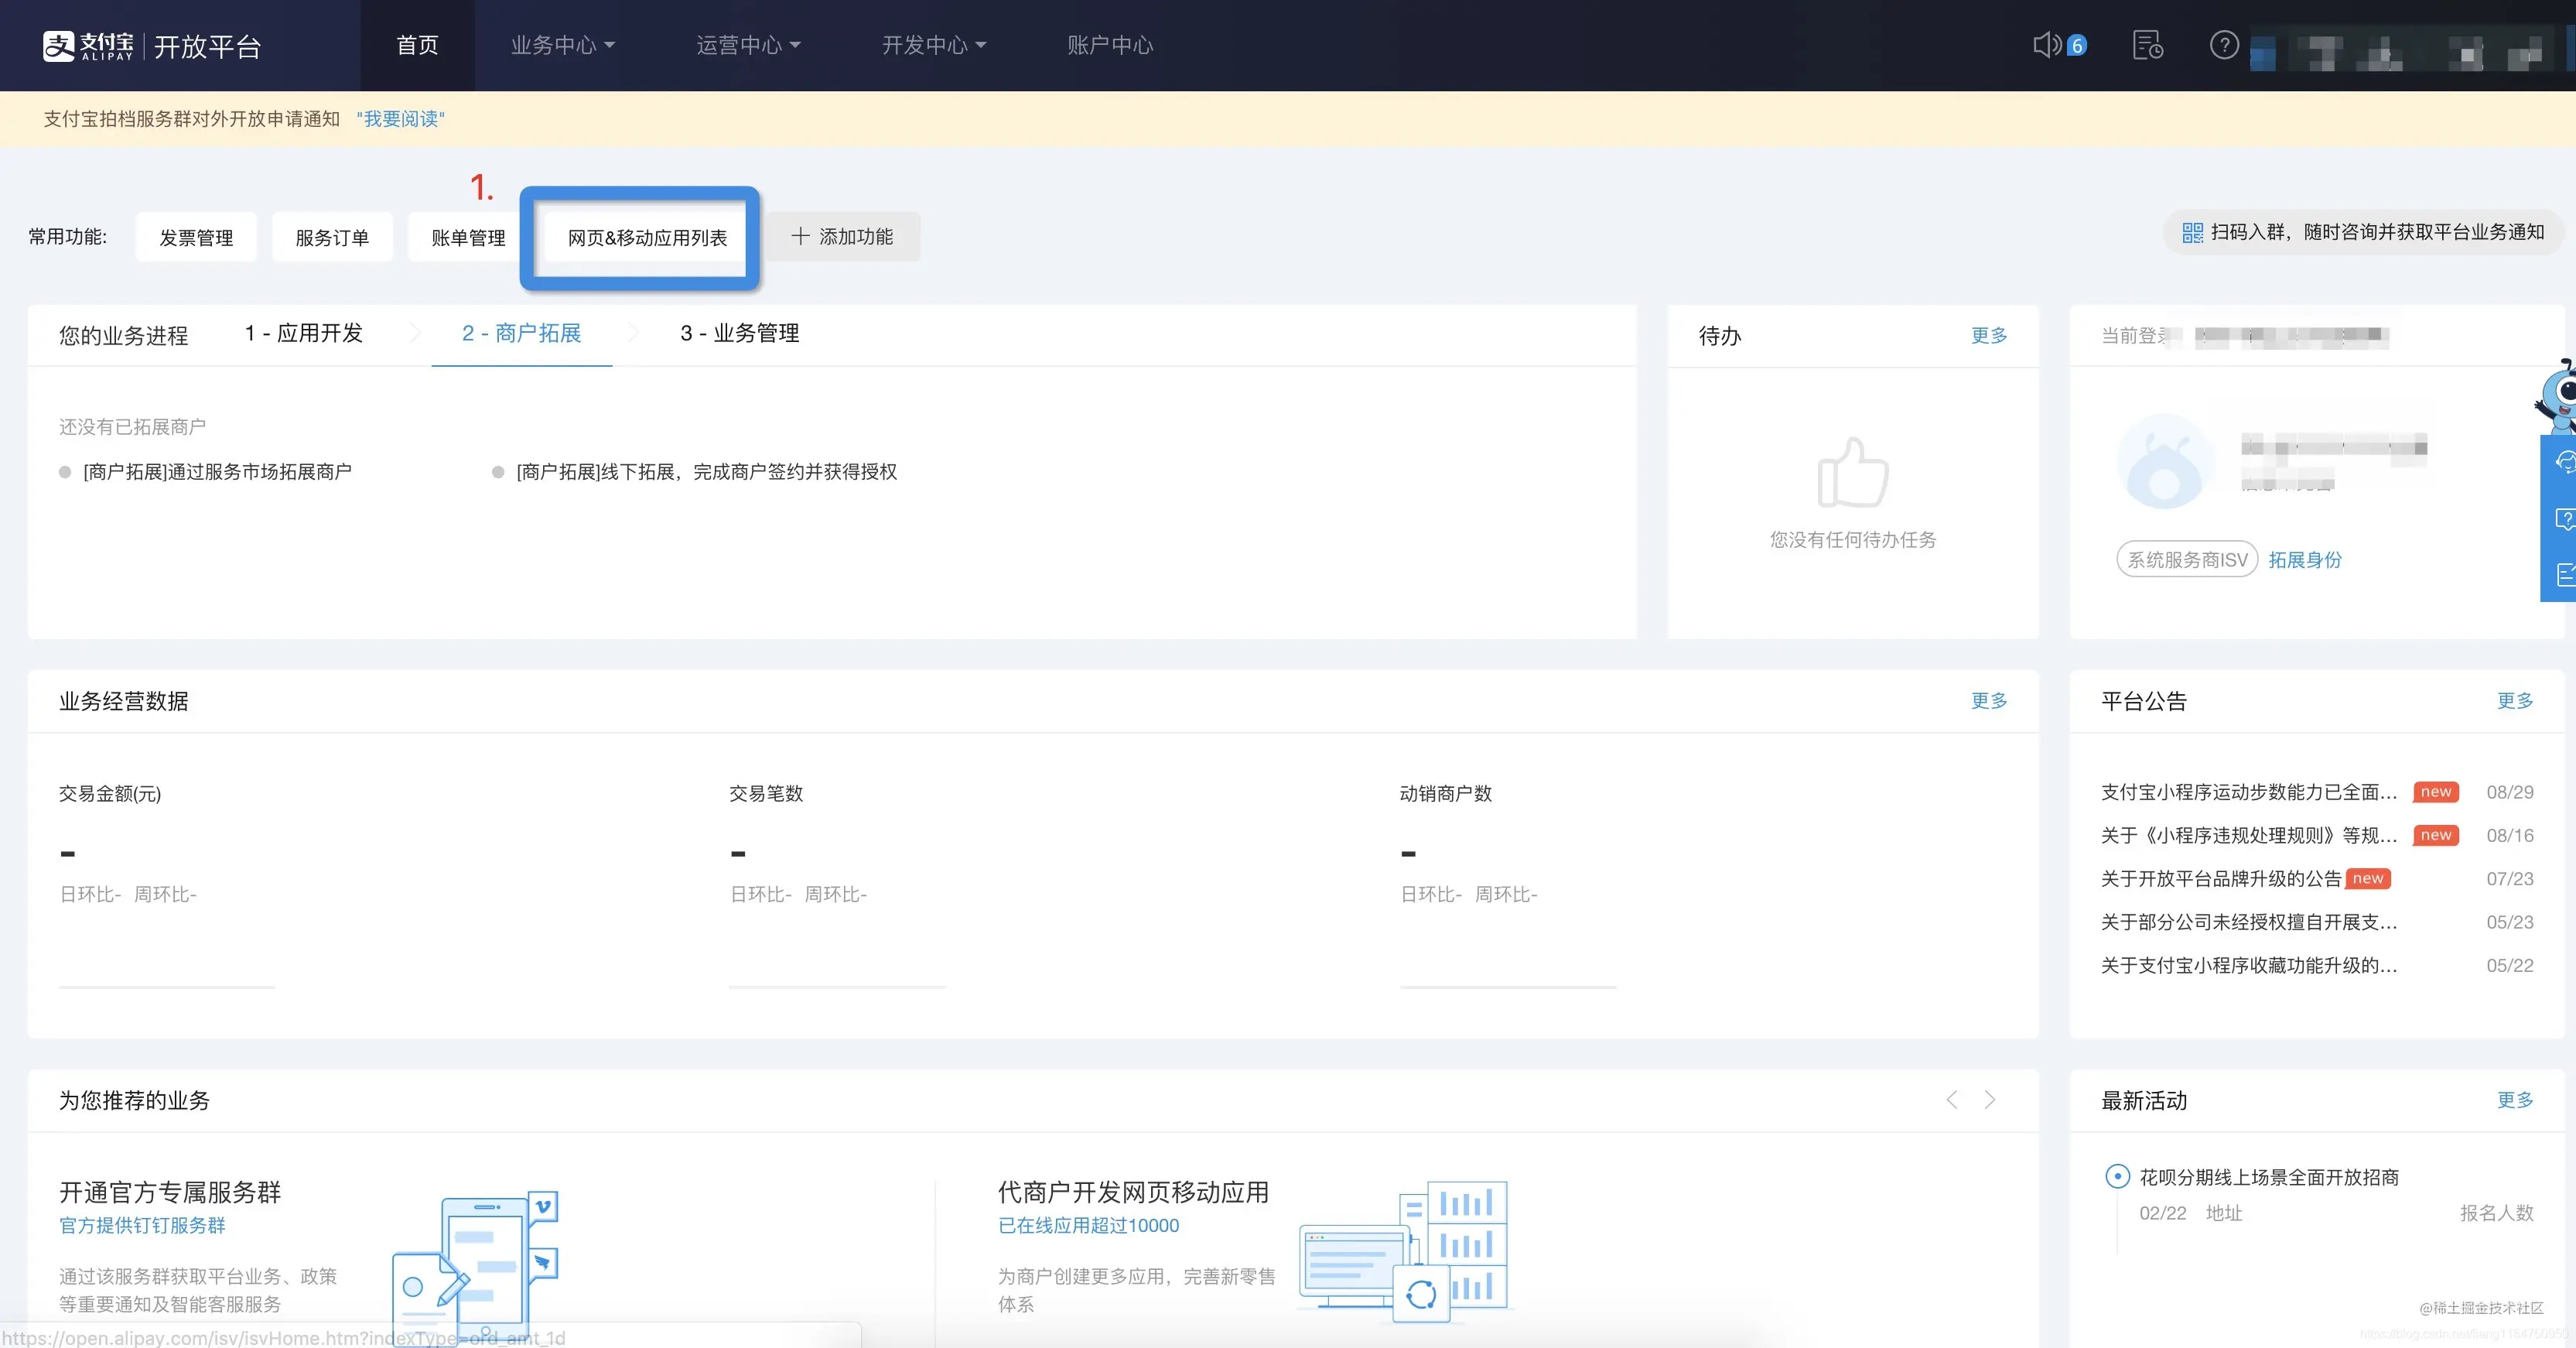The height and width of the screenshot is (1348, 2576).
Task: Click the 交易金额(元) metric
Action: 110,793
